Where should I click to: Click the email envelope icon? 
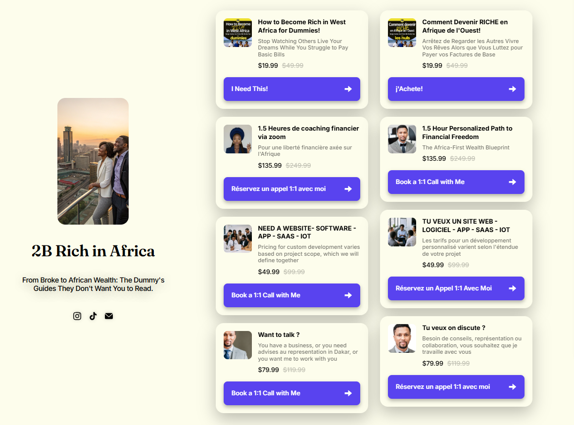[109, 316]
